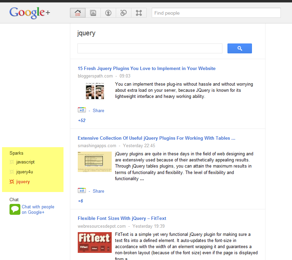Select the javascript spark in the sidebar
Screen dimensions: 292x260
tap(25, 162)
